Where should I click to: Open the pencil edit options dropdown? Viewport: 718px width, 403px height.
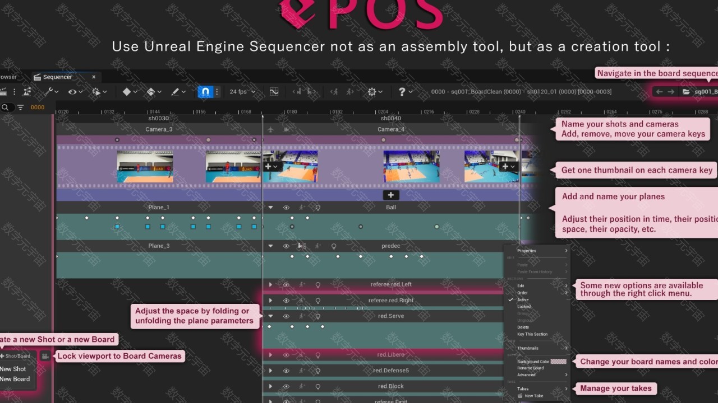point(178,92)
